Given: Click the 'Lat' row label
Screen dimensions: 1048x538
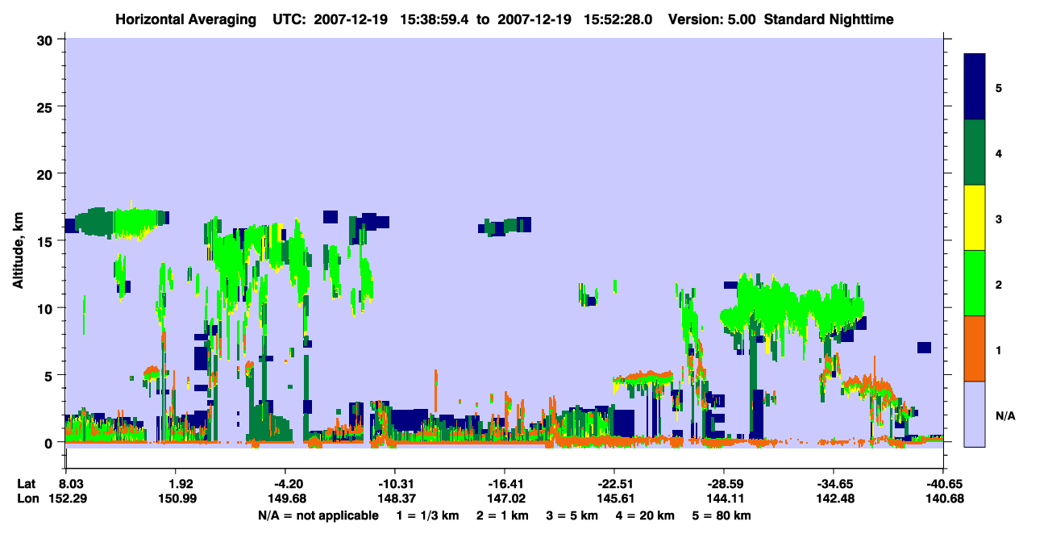Looking at the screenshot, I should tap(27, 484).
